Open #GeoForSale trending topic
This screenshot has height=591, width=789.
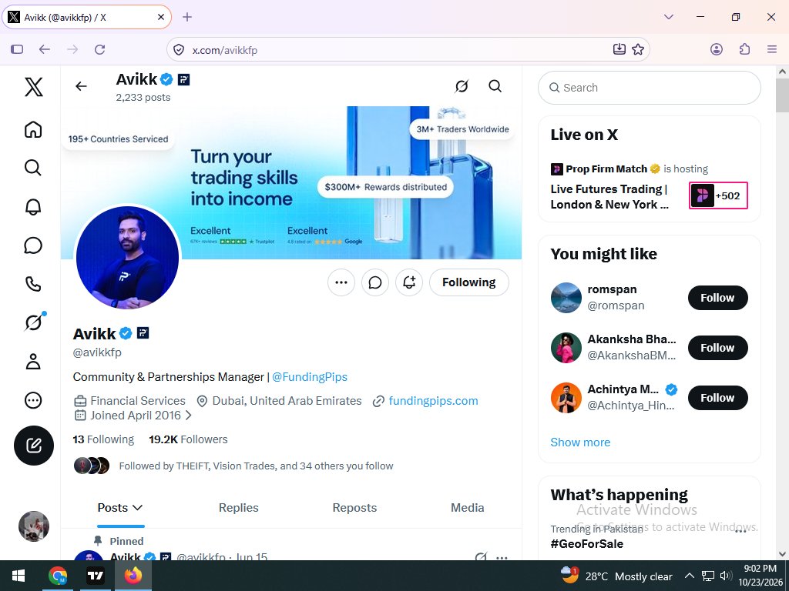tap(586, 544)
